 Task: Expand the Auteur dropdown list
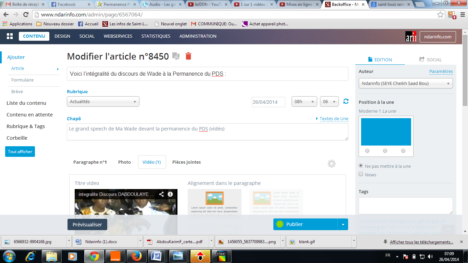pos(405,83)
